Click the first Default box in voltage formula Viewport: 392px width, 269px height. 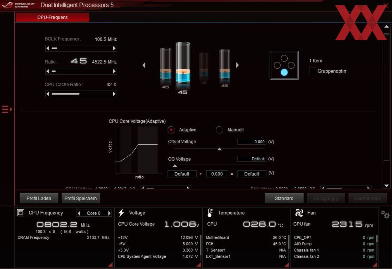(x=182, y=174)
